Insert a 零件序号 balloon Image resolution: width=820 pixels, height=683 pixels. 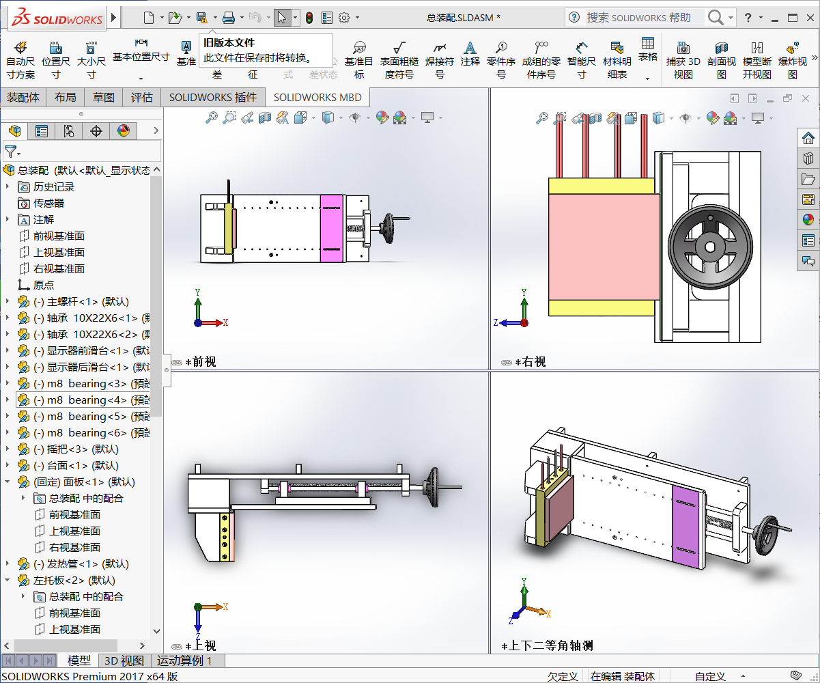click(501, 59)
